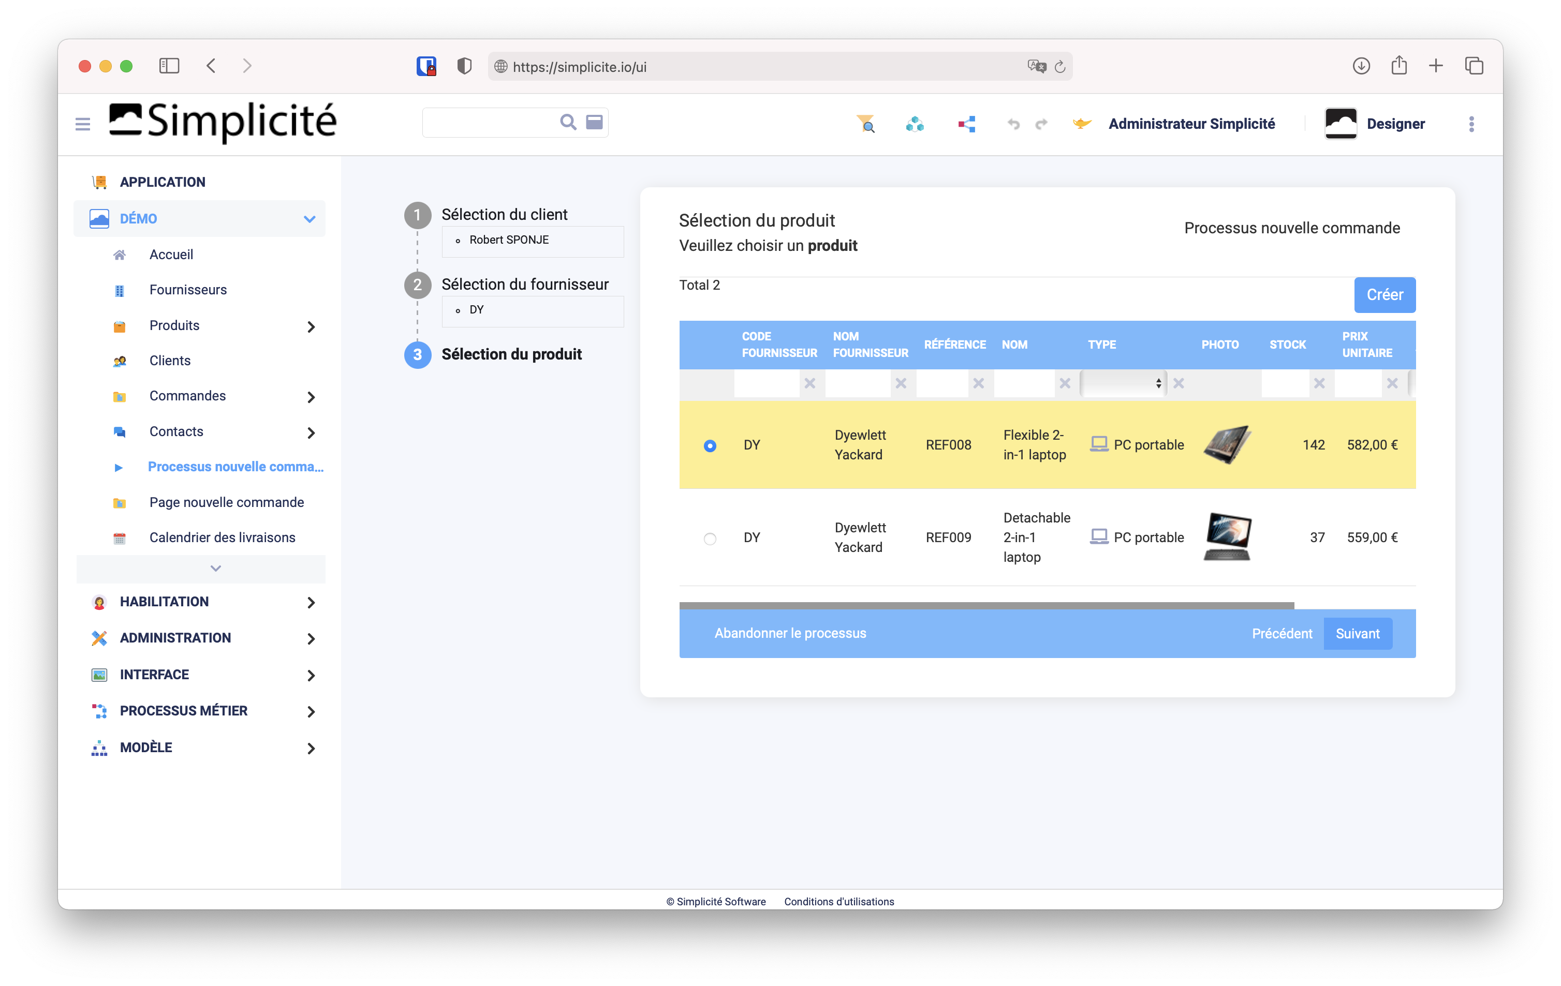Open Fournisseurs menu item
This screenshot has height=986, width=1561.
tap(188, 290)
